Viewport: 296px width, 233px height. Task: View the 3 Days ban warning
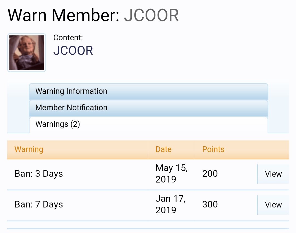point(273,174)
